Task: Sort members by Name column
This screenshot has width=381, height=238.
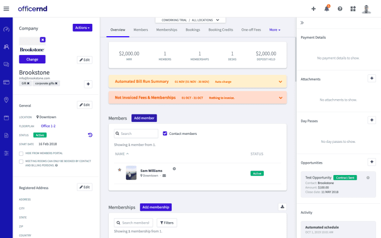Action: click(122, 154)
